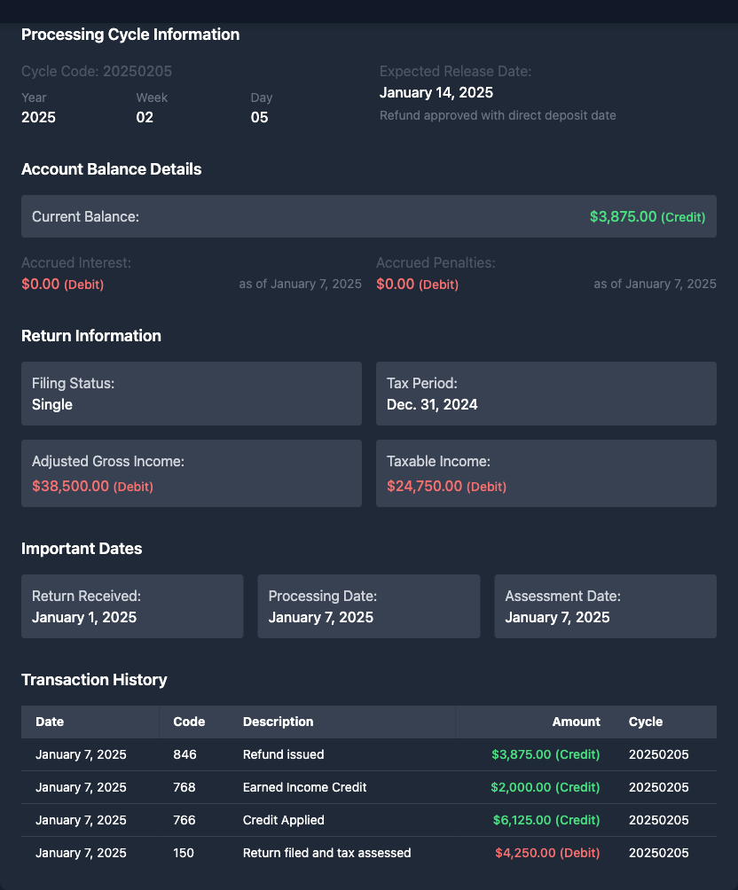The image size is (738, 890).
Task: Select the Earned Income Credit transaction
Action: coord(368,787)
